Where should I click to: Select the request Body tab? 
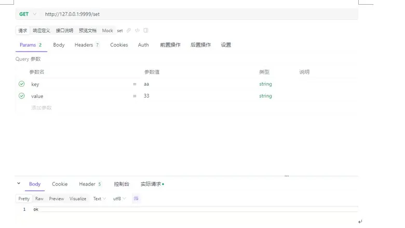pos(59,45)
